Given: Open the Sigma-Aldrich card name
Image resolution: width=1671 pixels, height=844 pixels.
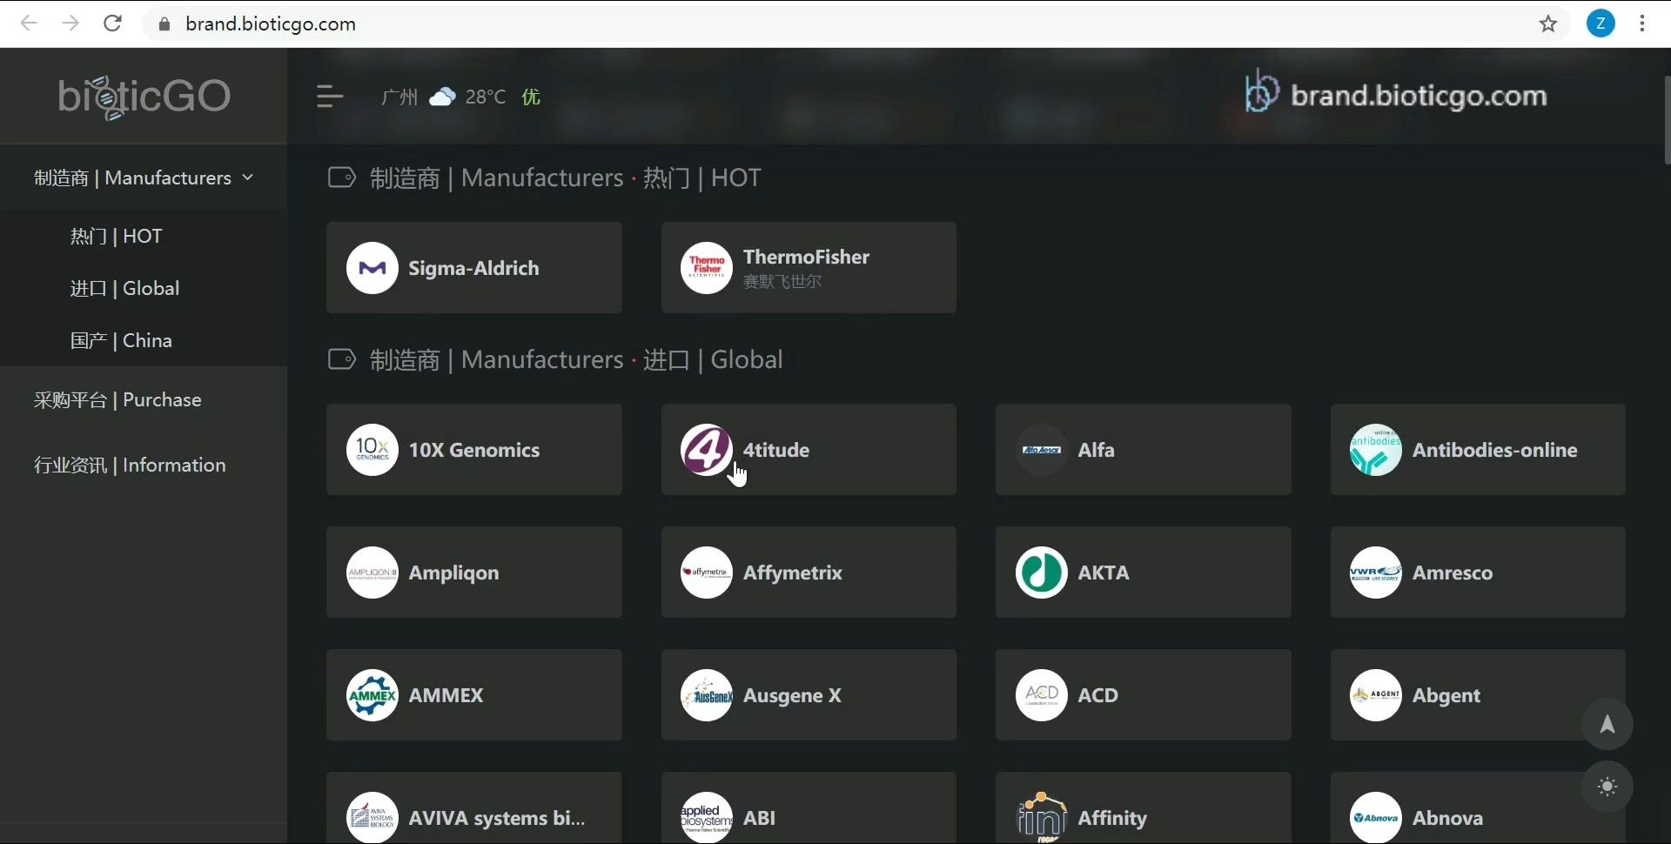Looking at the screenshot, I should 474,268.
